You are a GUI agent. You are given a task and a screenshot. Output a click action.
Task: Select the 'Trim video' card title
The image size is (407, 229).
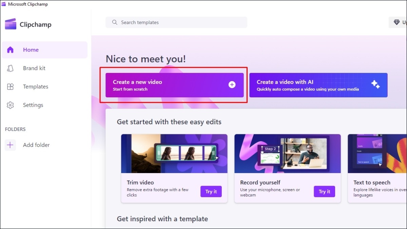pyautogui.click(x=140, y=183)
